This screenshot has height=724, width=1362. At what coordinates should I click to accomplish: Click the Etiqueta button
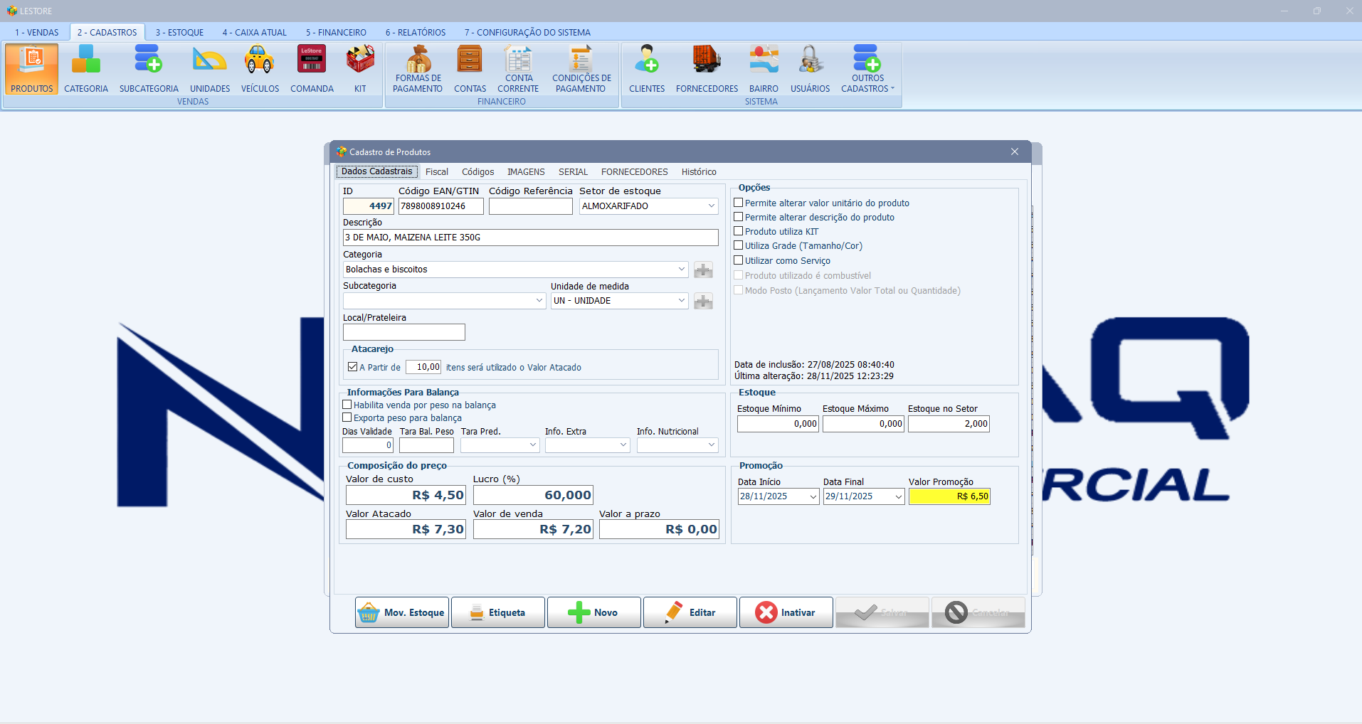(x=498, y=612)
